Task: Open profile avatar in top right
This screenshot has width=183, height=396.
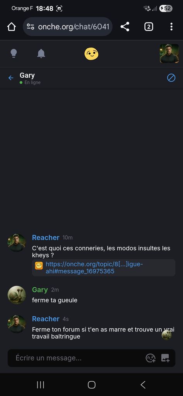Action: (x=169, y=53)
